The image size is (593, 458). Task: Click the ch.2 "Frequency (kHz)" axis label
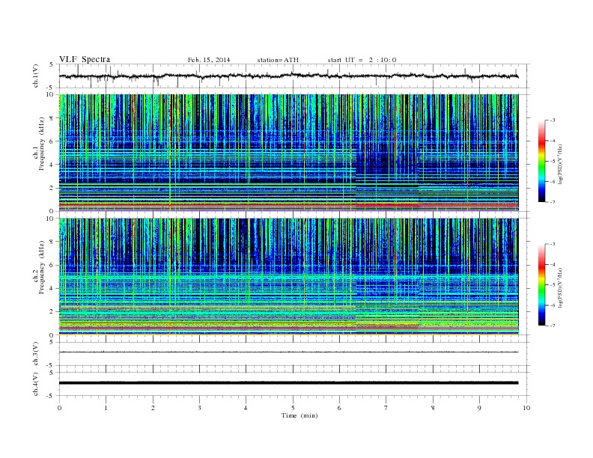(x=42, y=268)
